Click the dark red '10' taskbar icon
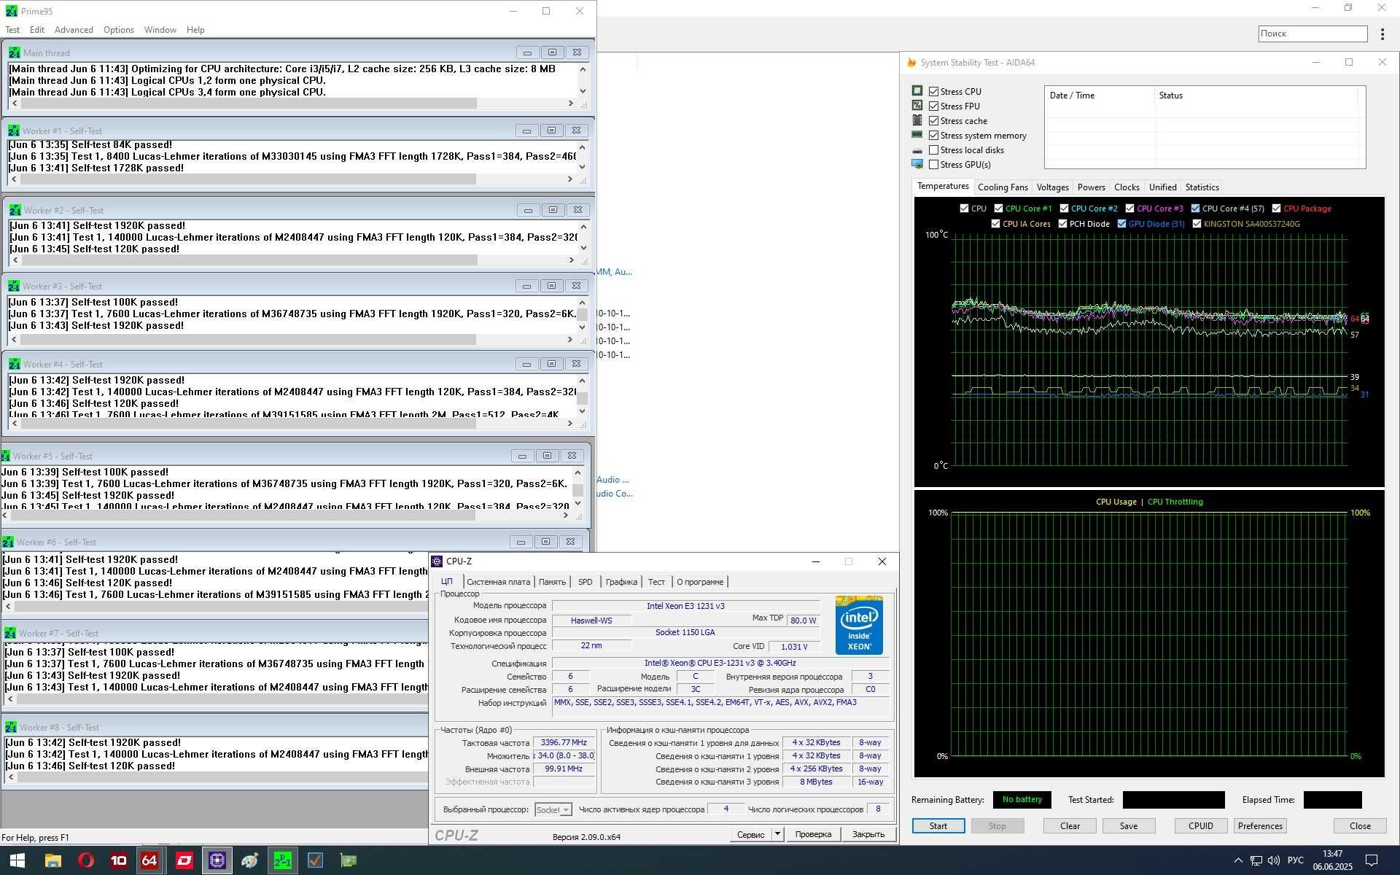 coord(118,860)
